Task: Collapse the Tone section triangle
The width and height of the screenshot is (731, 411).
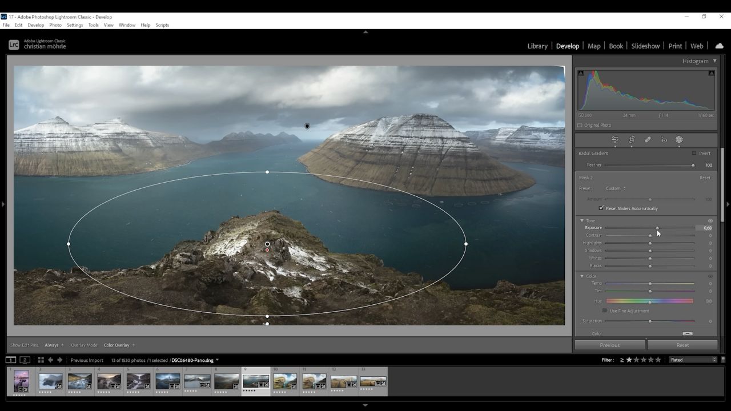Action: (582, 220)
